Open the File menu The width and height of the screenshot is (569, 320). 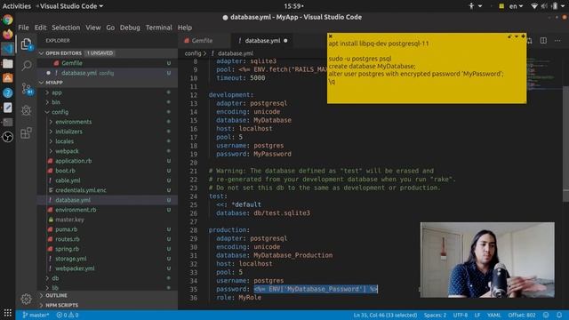(x=24, y=28)
